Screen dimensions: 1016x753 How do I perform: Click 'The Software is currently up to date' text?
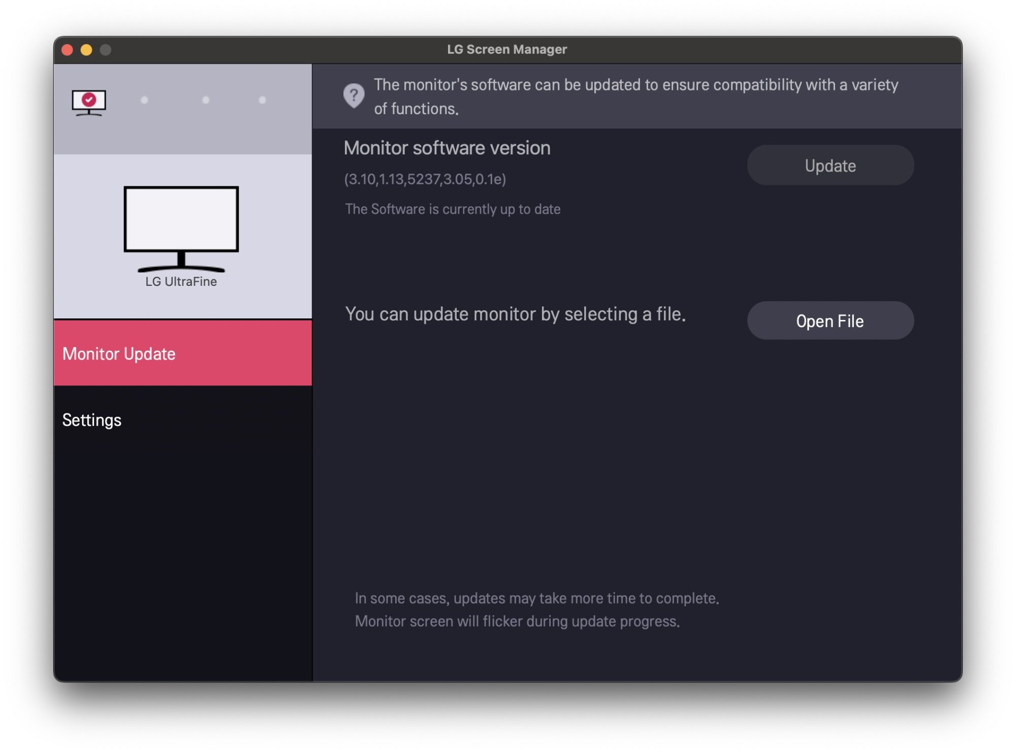click(x=453, y=209)
